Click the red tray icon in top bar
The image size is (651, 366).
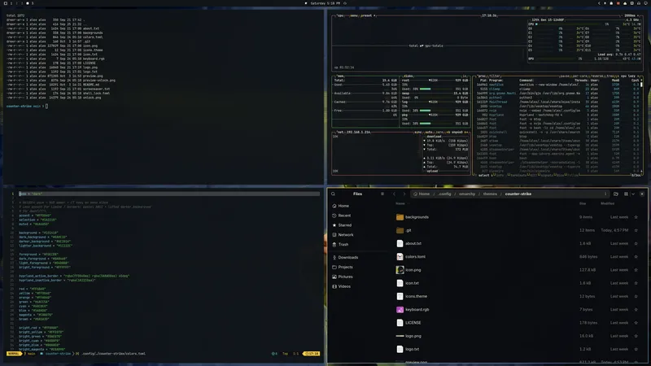coord(618,3)
